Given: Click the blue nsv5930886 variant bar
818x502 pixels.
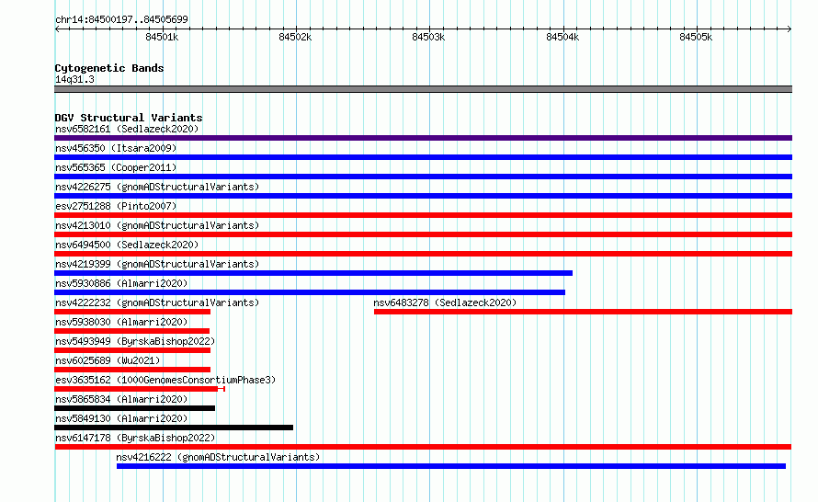Looking at the screenshot, I should 310,292.
